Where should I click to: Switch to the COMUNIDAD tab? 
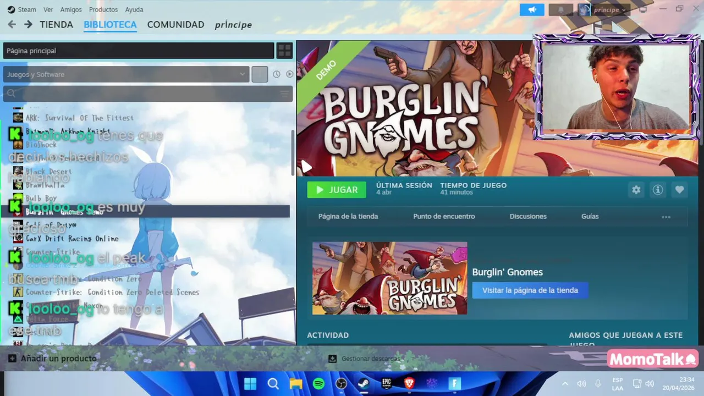[175, 25]
